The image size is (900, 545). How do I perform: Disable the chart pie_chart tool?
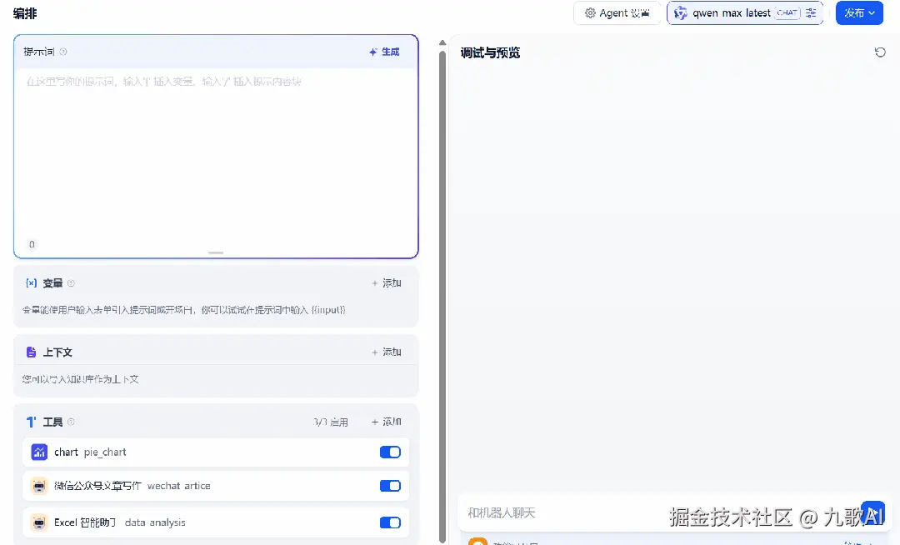(389, 452)
